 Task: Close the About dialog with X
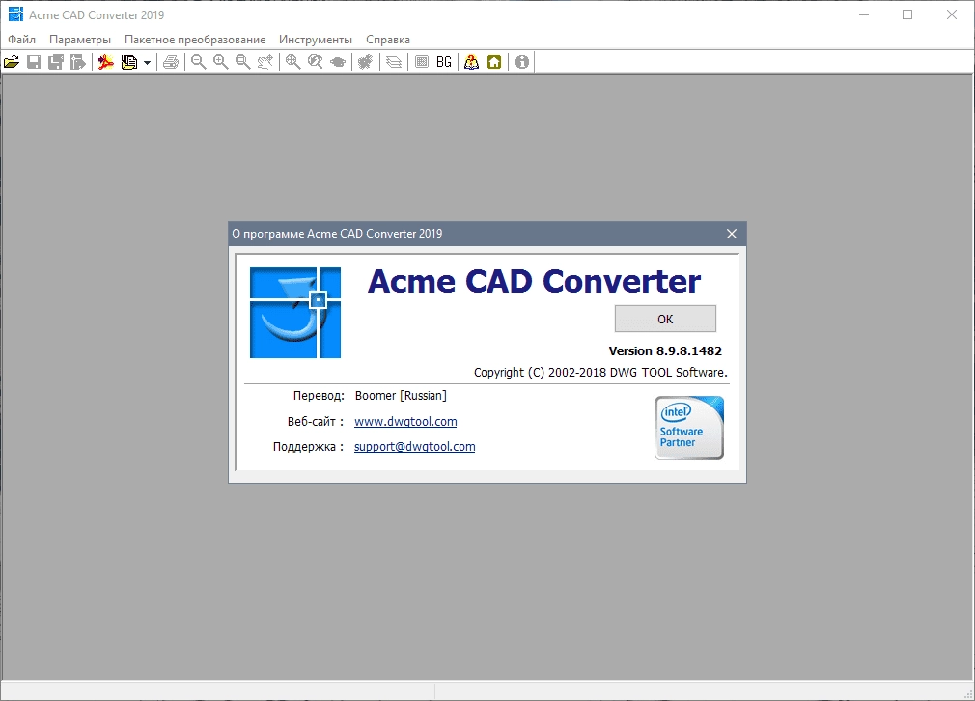point(732,234)
